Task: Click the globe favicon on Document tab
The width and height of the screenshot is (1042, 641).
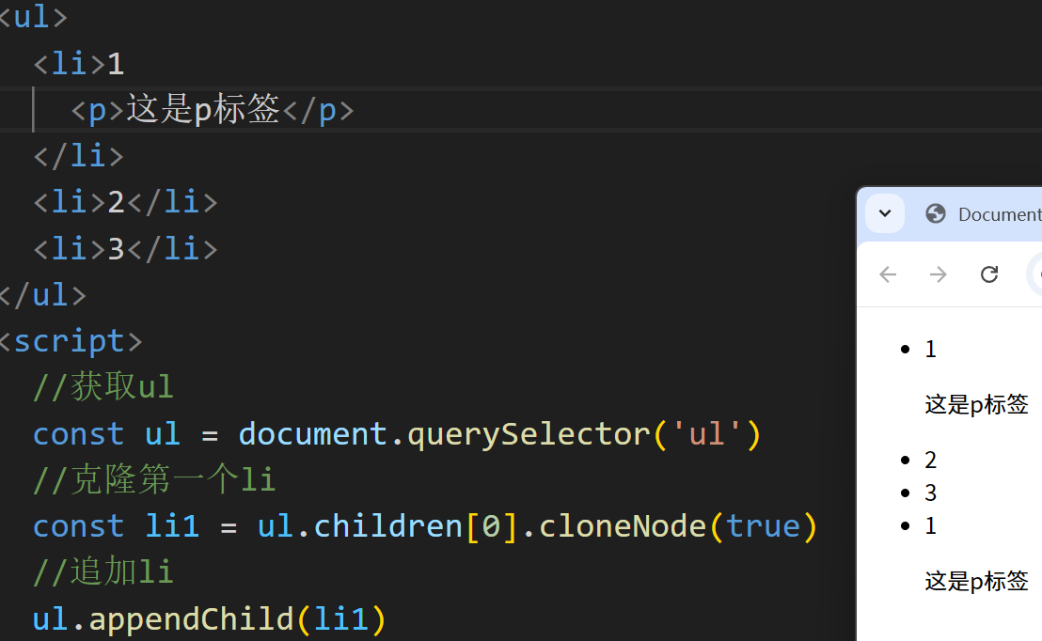Action: point(935,214)
